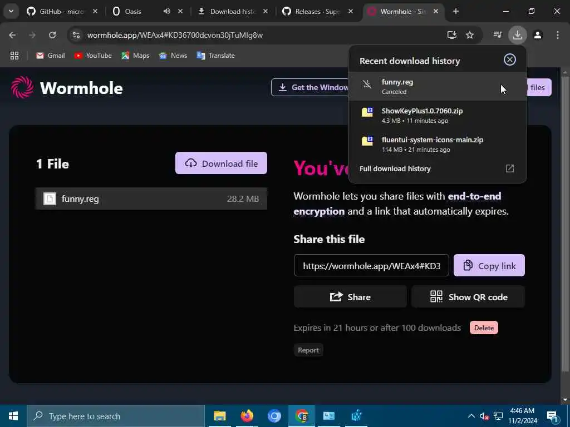Click Show QR code button

(468, 297)
